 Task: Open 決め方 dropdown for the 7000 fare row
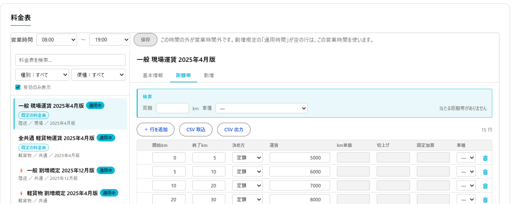click(248, 185)
